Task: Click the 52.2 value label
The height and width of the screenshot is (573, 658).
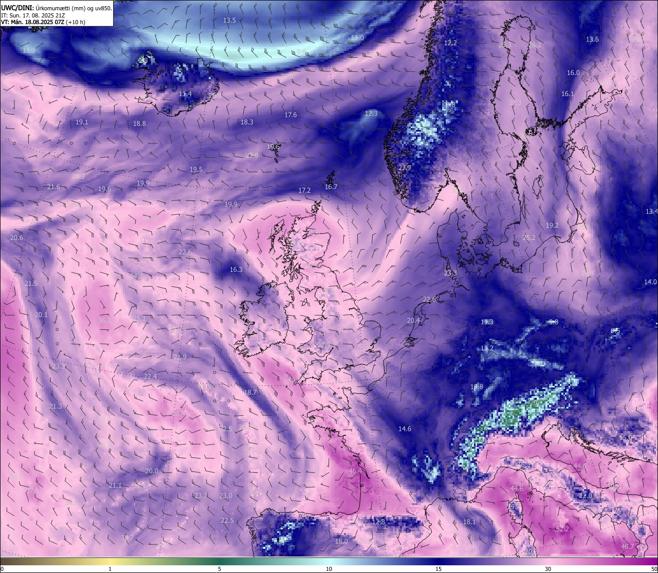Action: tap(562, 529)
